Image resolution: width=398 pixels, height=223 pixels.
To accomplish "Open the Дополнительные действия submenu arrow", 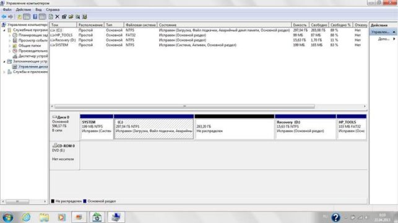I will pyautogui.click(x=394, y=39).
